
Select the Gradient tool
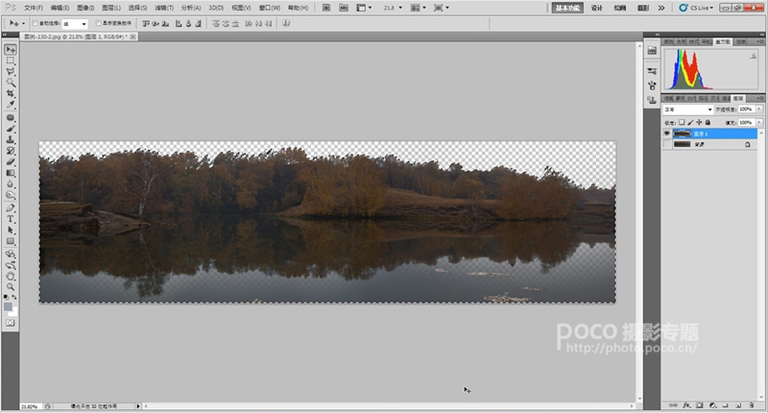tap(11, 173)
